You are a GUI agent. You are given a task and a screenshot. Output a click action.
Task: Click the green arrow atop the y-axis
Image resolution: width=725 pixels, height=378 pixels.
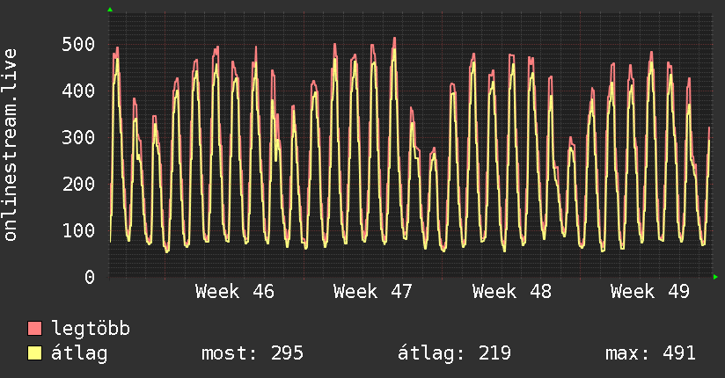click(110, 10)
